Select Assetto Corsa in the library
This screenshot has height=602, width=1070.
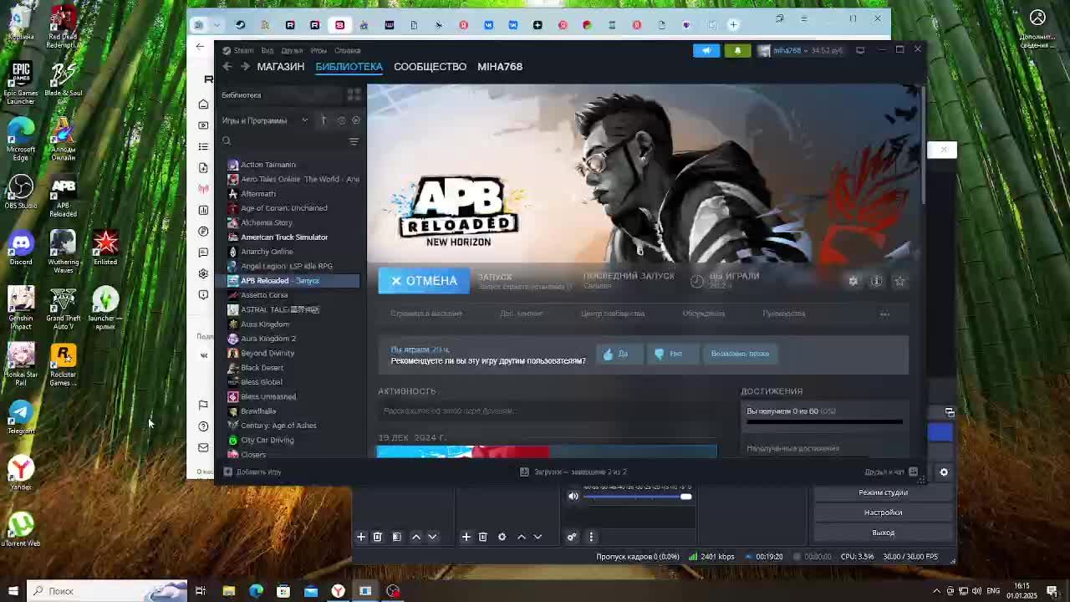(x=264, y=295)
